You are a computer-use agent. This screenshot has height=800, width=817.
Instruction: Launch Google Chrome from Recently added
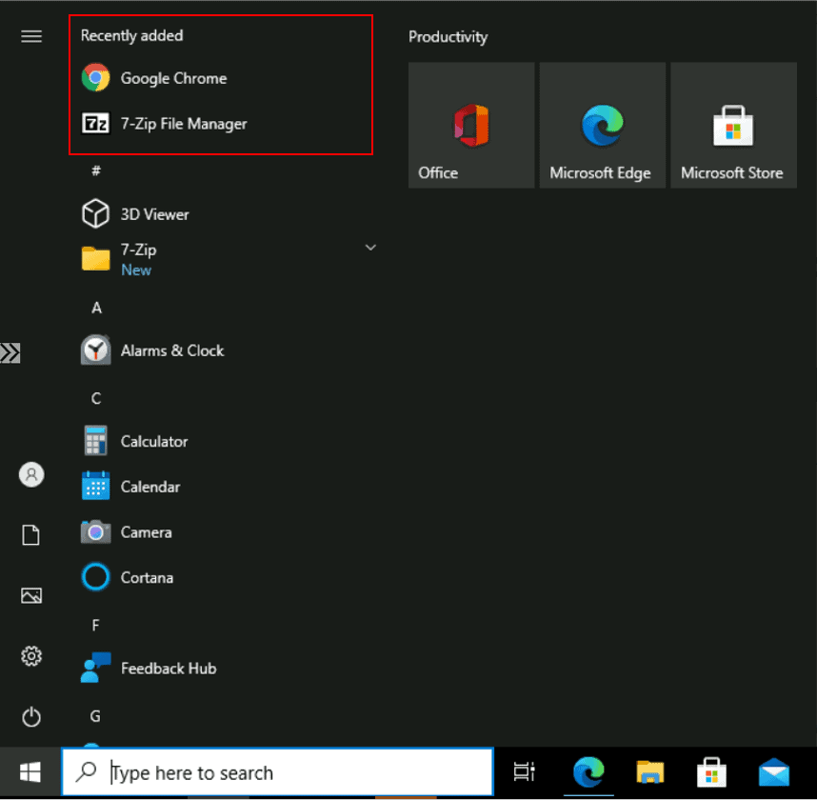tap(153, 78)
